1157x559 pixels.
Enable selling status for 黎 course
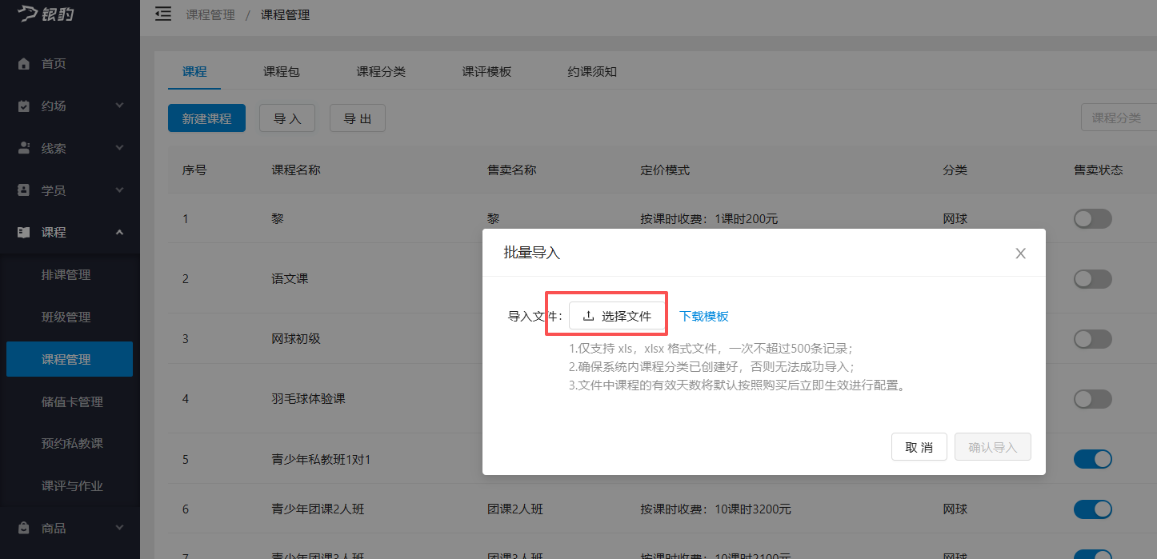(x=1092, y=218)
